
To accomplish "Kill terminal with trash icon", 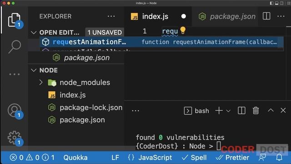I will [256, 110].
